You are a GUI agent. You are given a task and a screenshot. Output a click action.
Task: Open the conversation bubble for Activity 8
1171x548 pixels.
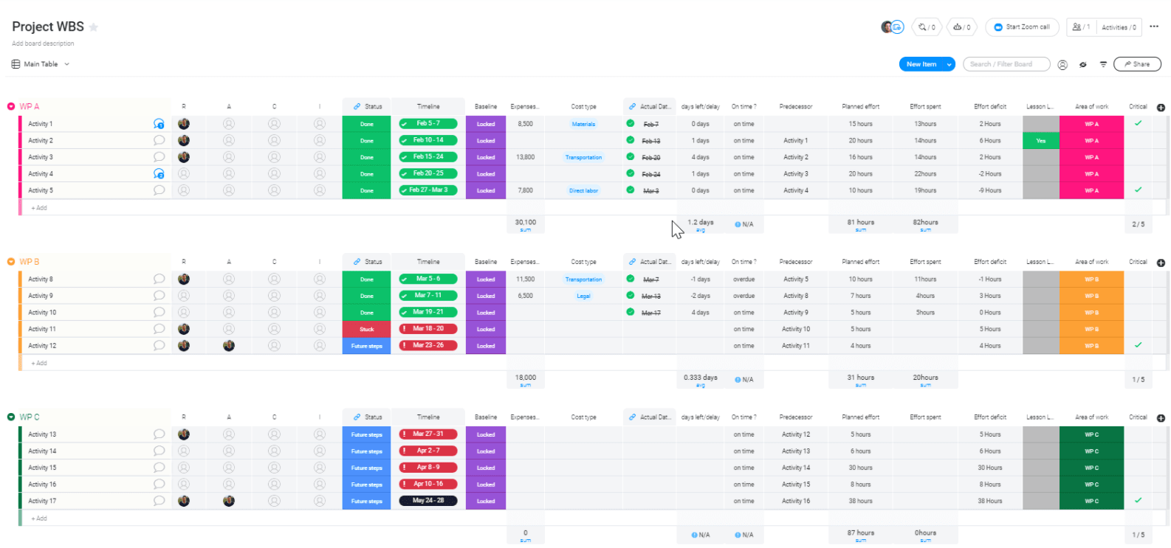point(159,279)
